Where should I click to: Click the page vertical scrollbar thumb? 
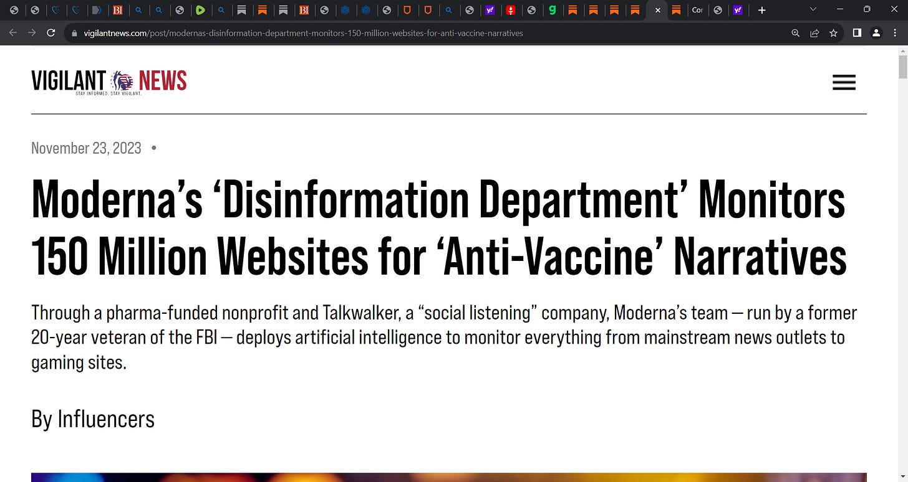(902, 67)
